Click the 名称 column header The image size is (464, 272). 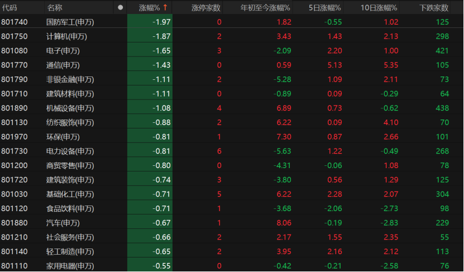click(x=55, y=8)
